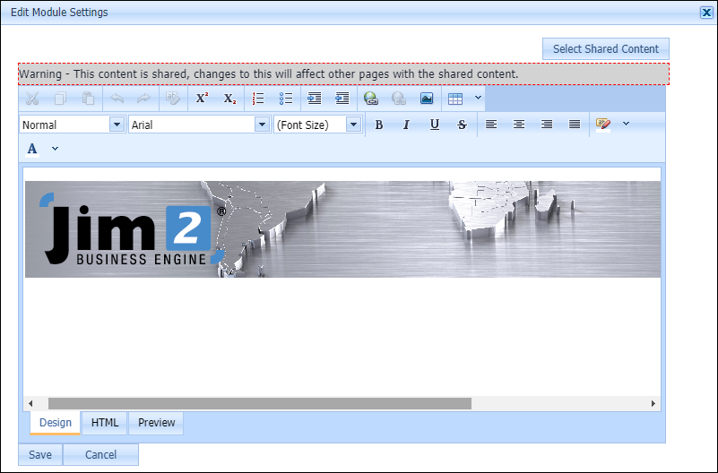Click the shared content warning text
The height and width of the screenshot is (473, 718).
coord(269,74)
